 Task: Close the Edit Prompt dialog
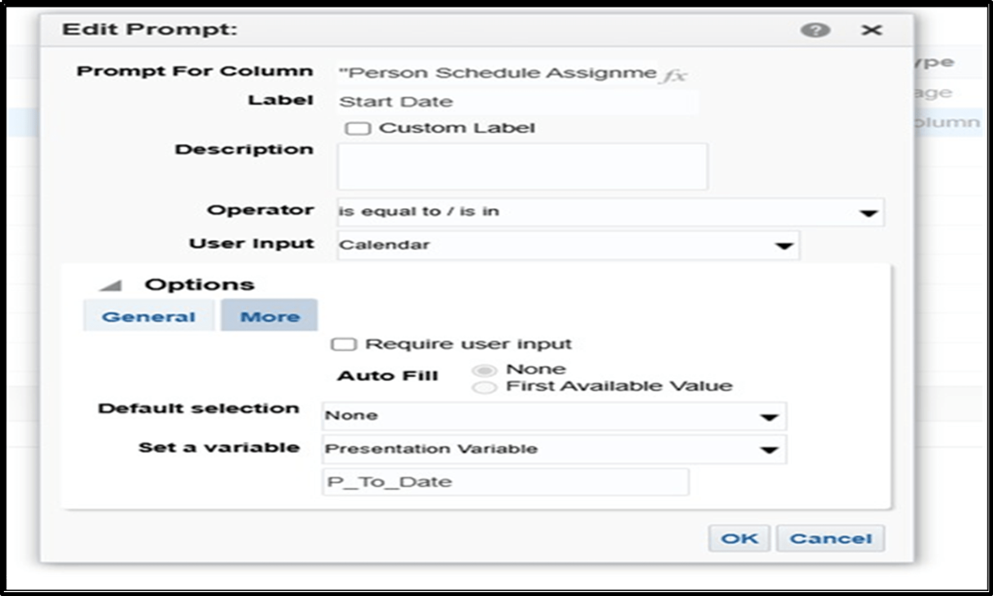click(871, 30)
